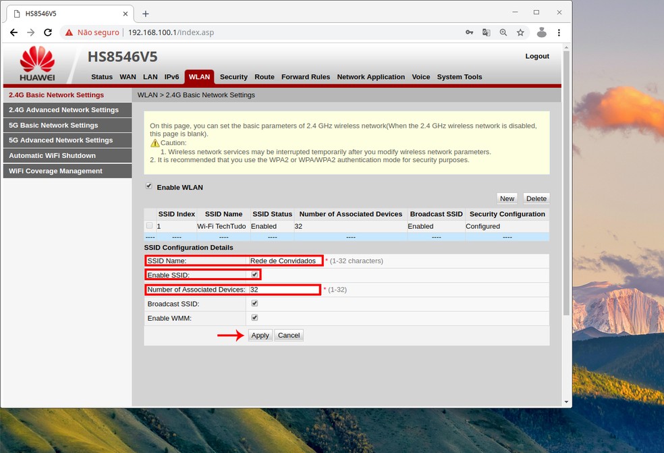
Task: Open 5G Advanced Network Settings
Action: coord(67,140)
